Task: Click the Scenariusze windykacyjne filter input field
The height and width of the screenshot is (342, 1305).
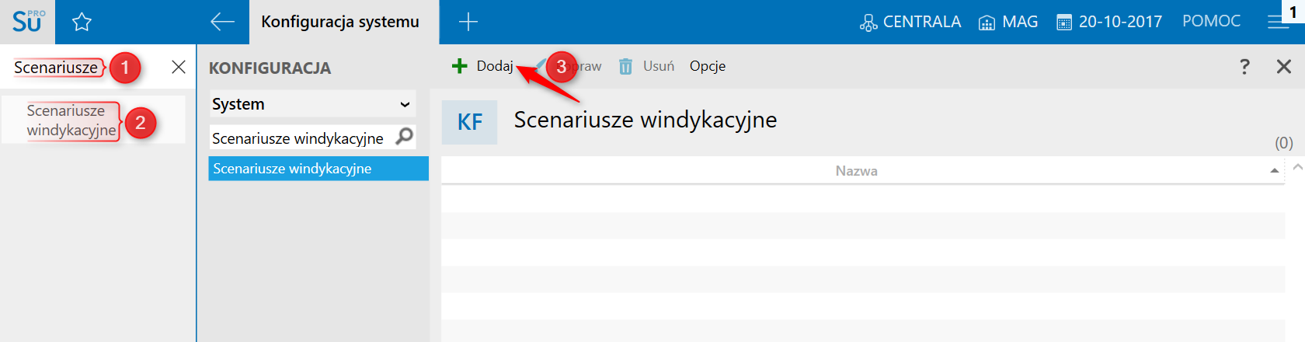Action: pos(299,138)
